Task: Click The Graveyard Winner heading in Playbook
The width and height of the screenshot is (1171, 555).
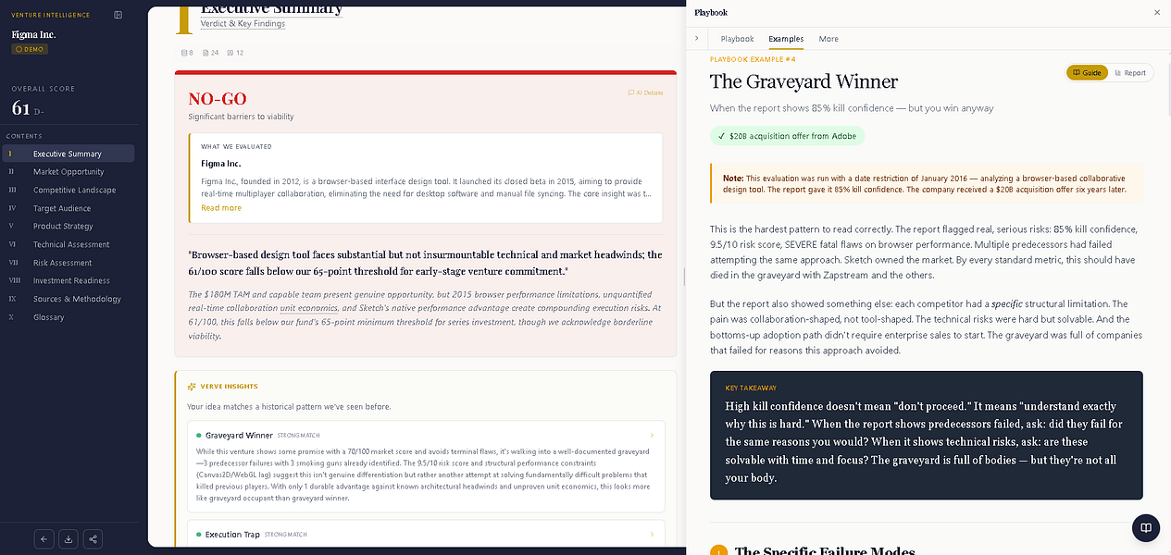Action: pos(804,81)
